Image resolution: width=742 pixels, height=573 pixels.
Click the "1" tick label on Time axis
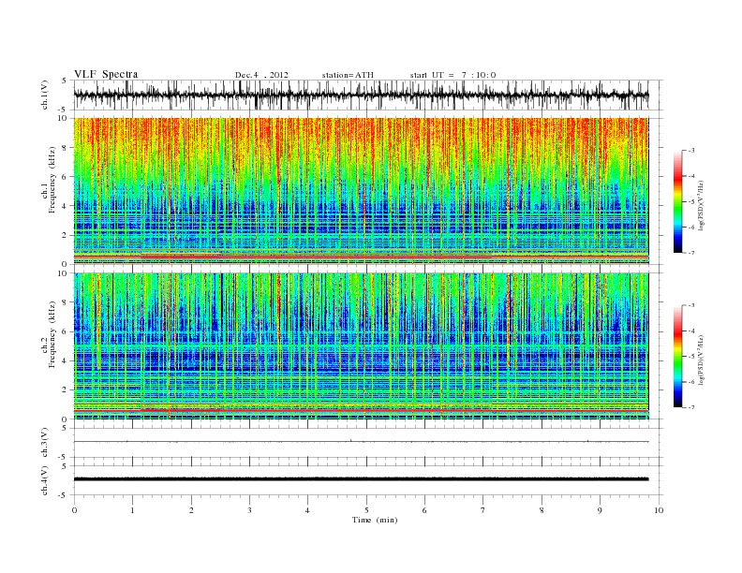(x=132, y=510)
